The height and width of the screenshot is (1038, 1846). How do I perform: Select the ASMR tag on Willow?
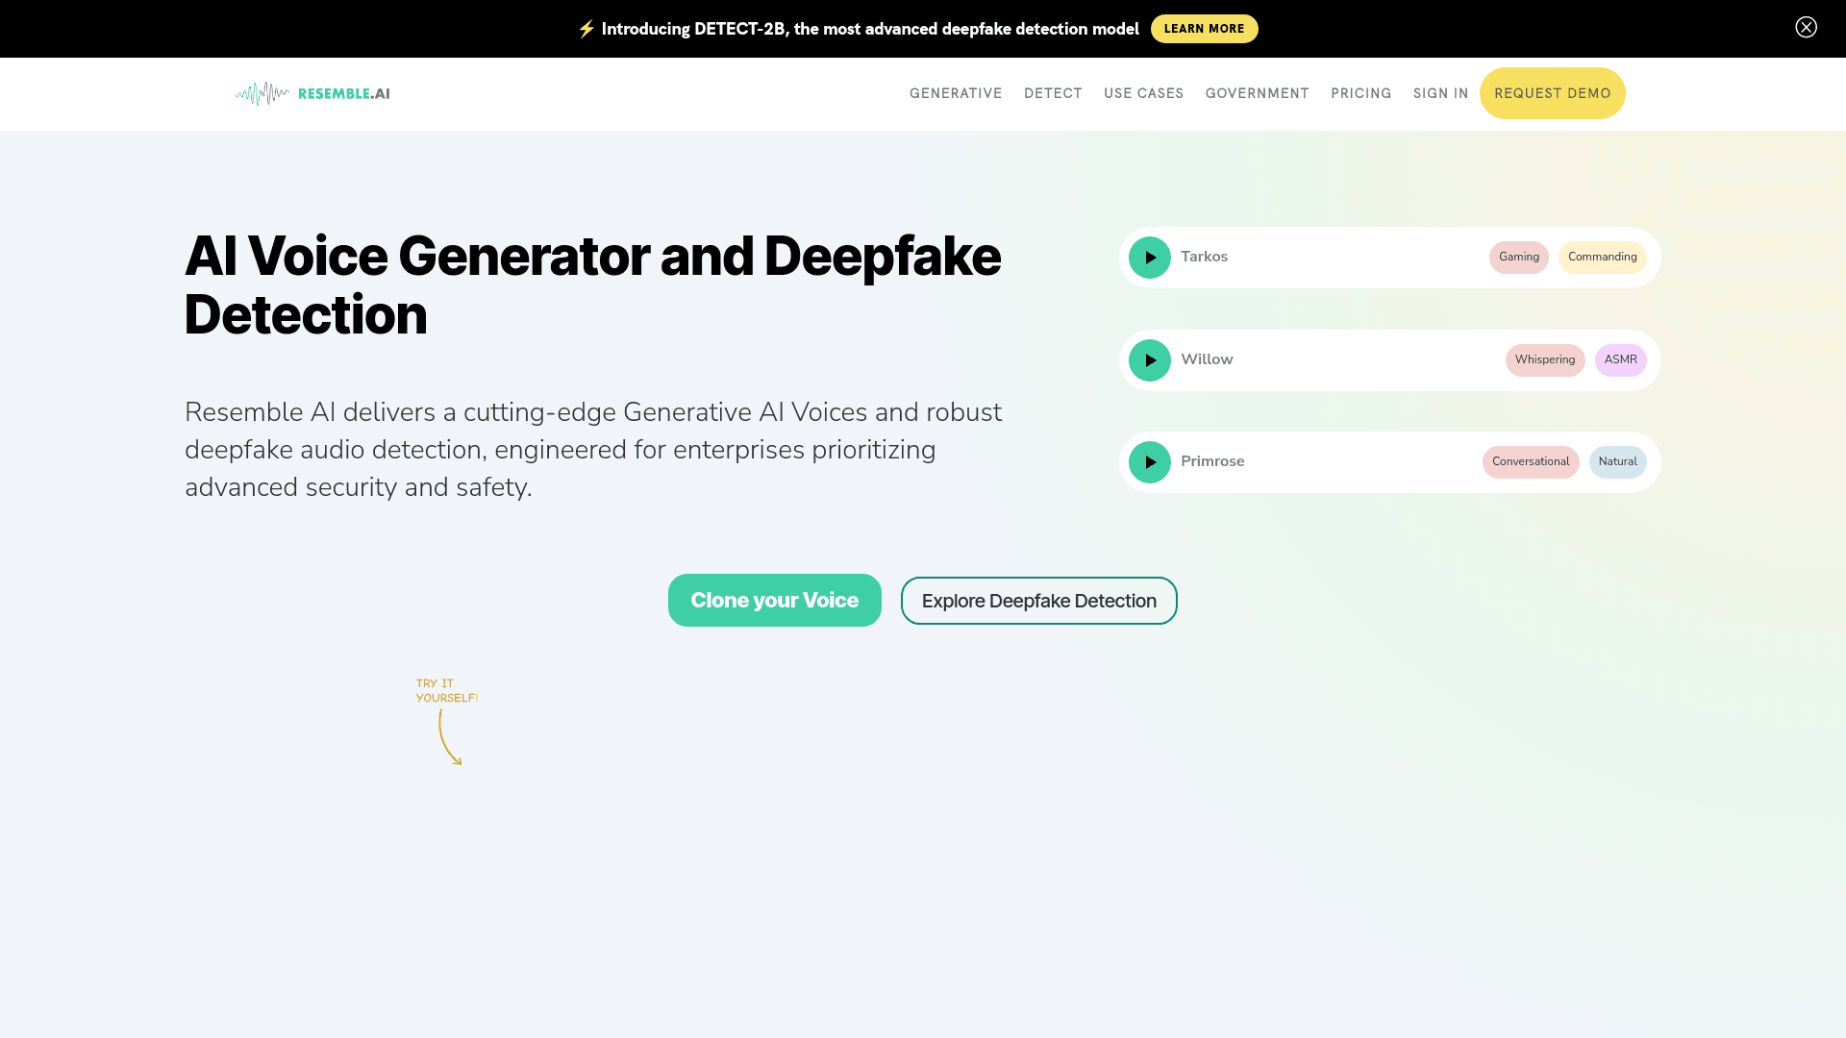click(x=1620, y=360)
